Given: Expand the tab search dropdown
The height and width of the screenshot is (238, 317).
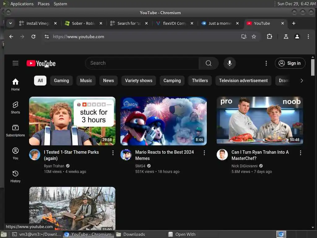Looking at the screenshot, I should [11, 23].
